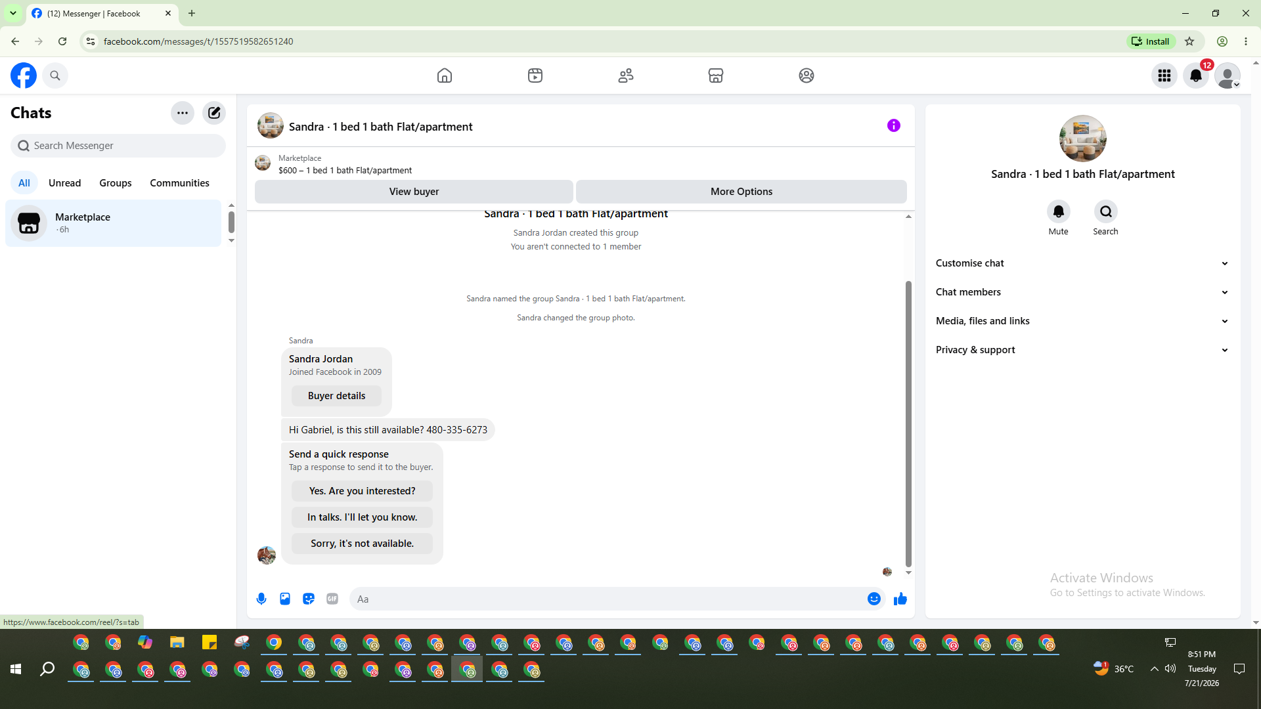Open the Marketplace chat in the list

click(x=114, y=223)
